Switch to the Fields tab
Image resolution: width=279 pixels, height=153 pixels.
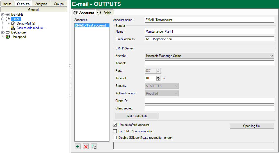pyautogui.click(x=104, y=13)
